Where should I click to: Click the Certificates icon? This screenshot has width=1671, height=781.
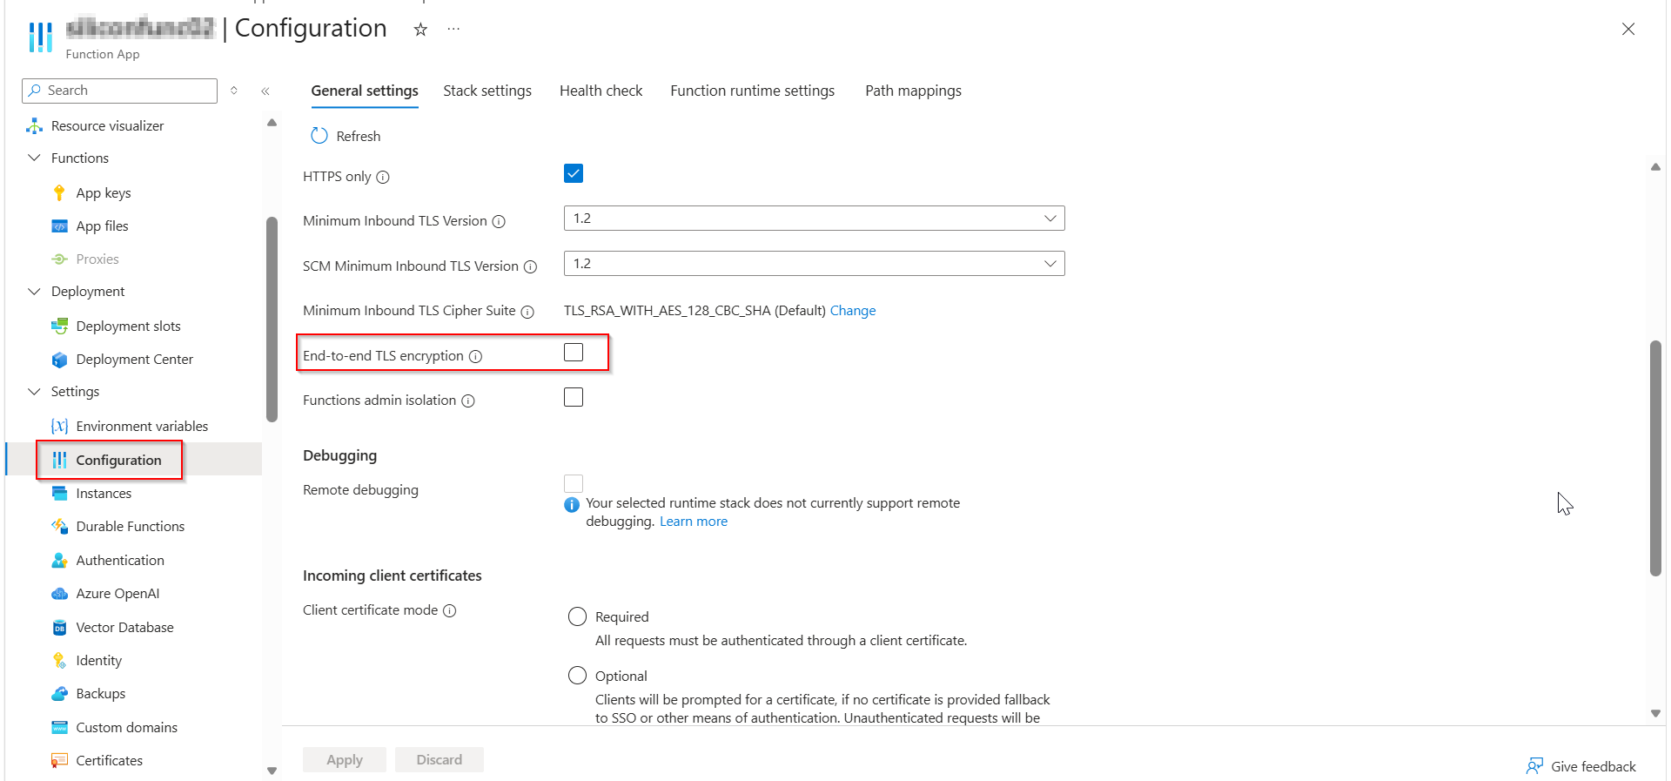tap(59, 761)
